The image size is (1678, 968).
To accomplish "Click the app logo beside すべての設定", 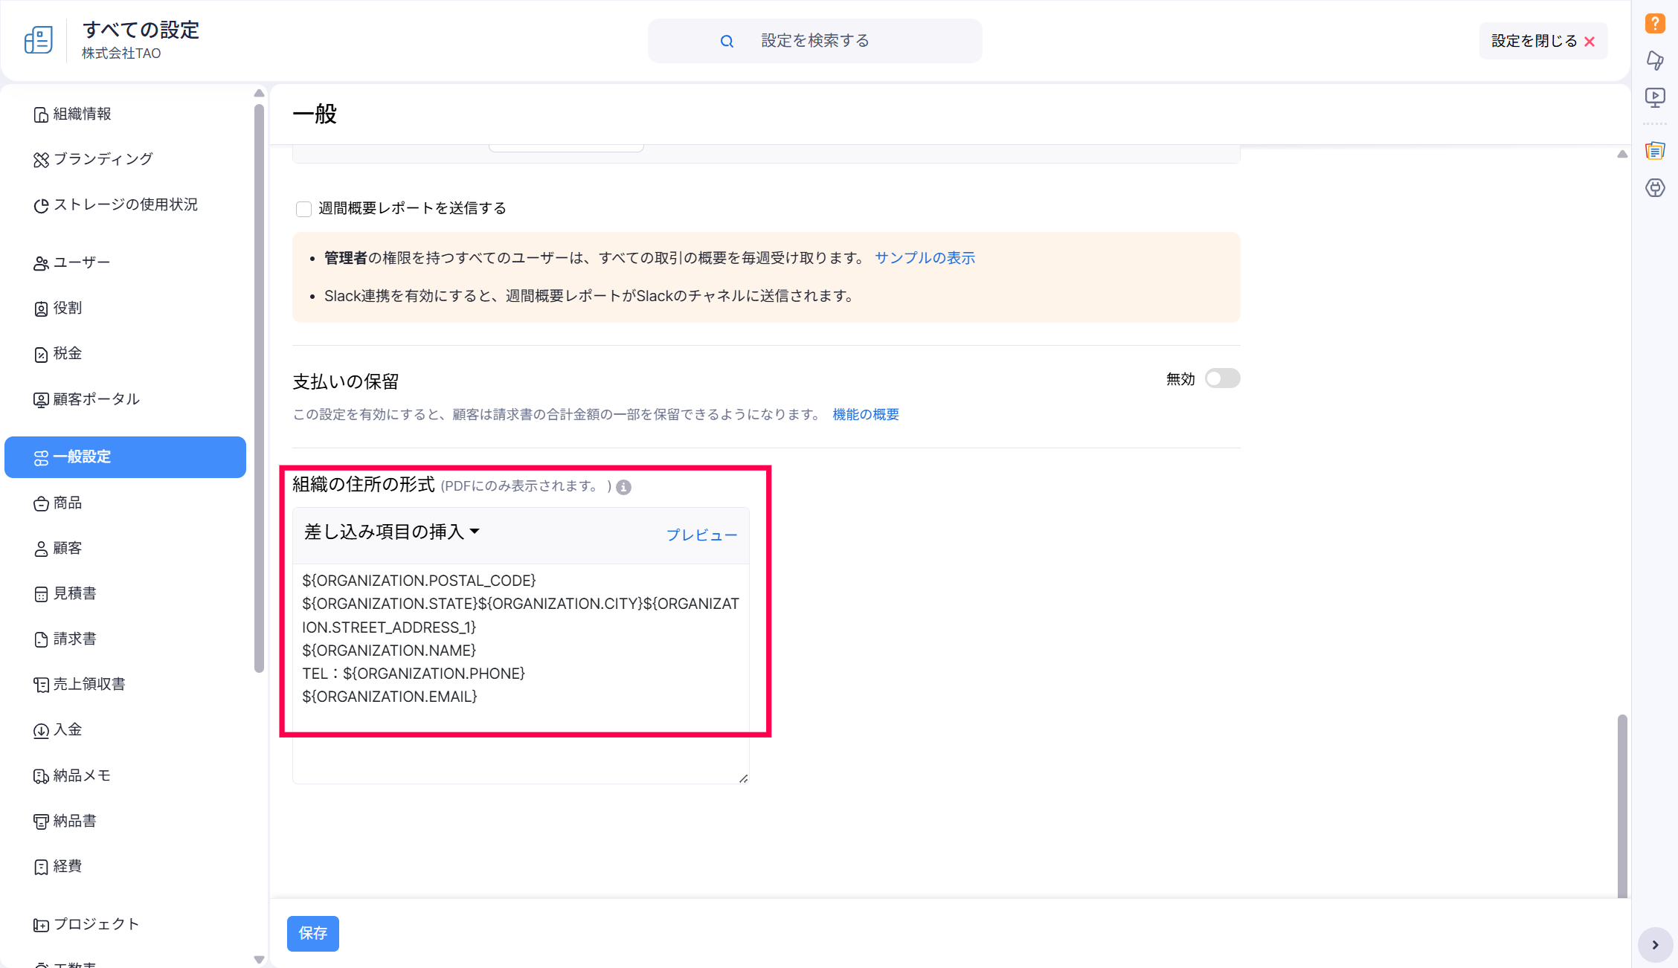I will (39, 40).
